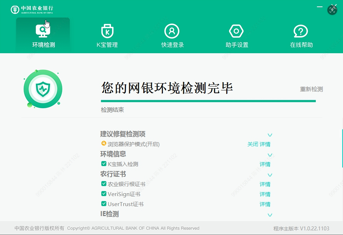Toggle the K宝插入检测 checkbox

tap(104, 164)
